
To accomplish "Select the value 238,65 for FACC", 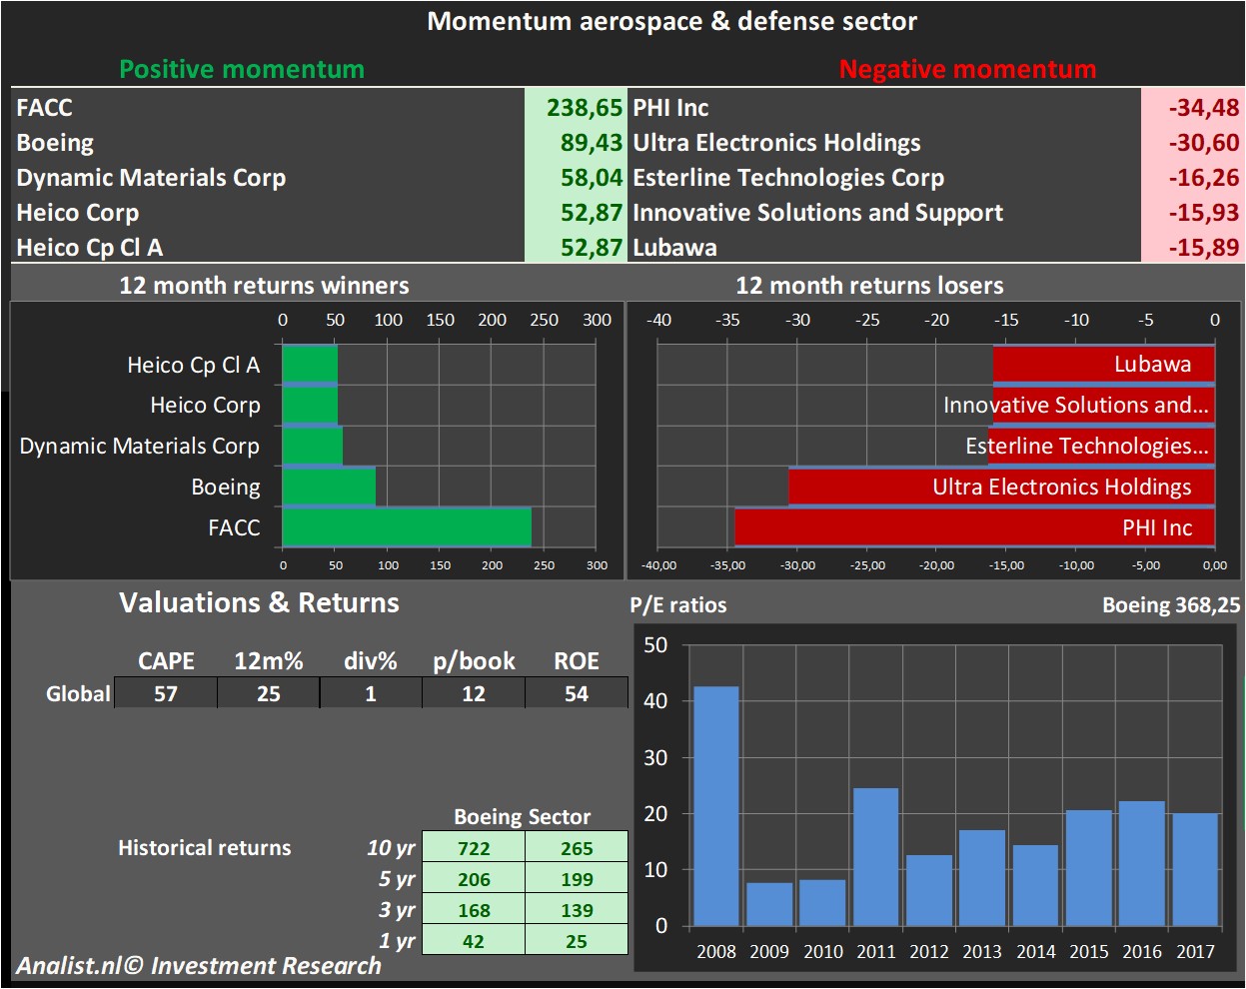I will tap(585, 107).
